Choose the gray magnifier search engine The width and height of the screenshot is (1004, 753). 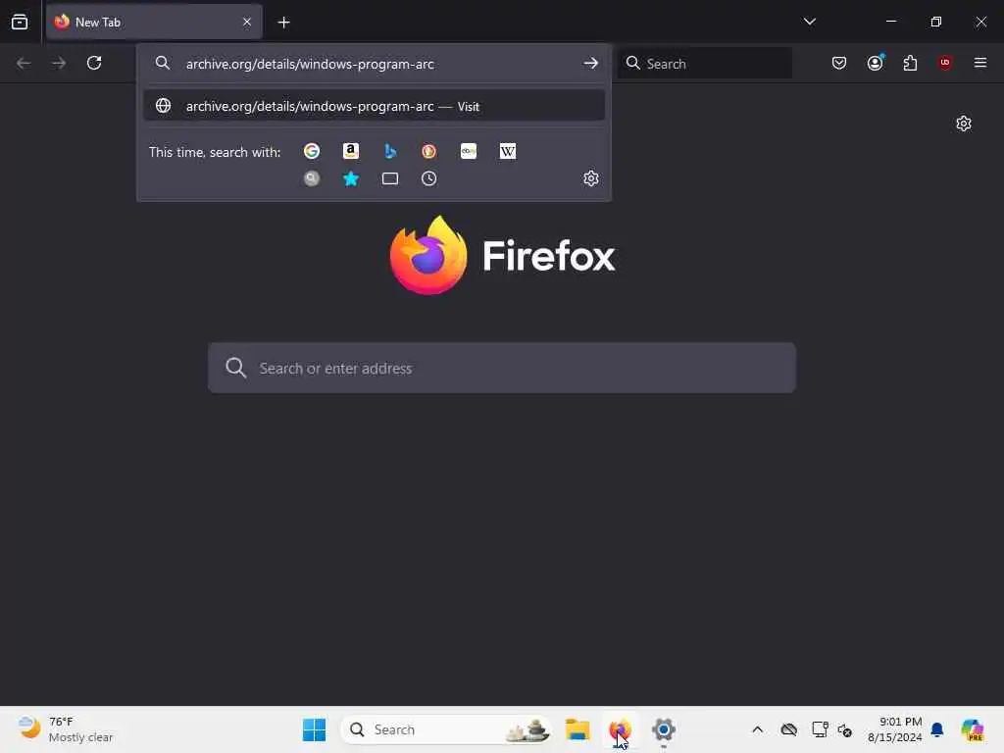point(312,178)
